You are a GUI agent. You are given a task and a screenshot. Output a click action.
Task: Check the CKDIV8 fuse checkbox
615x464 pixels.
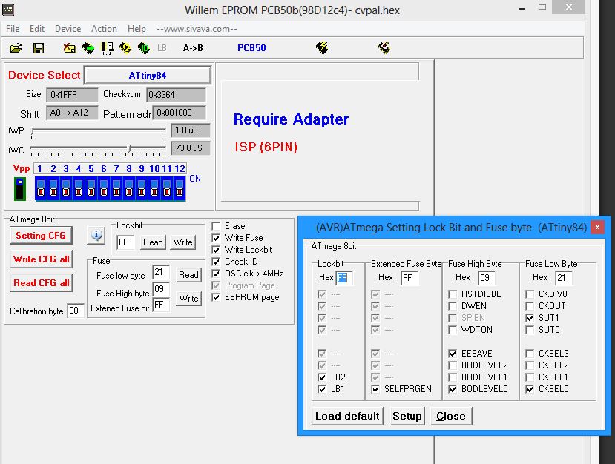pyautogui.click(x=530, y=294)
